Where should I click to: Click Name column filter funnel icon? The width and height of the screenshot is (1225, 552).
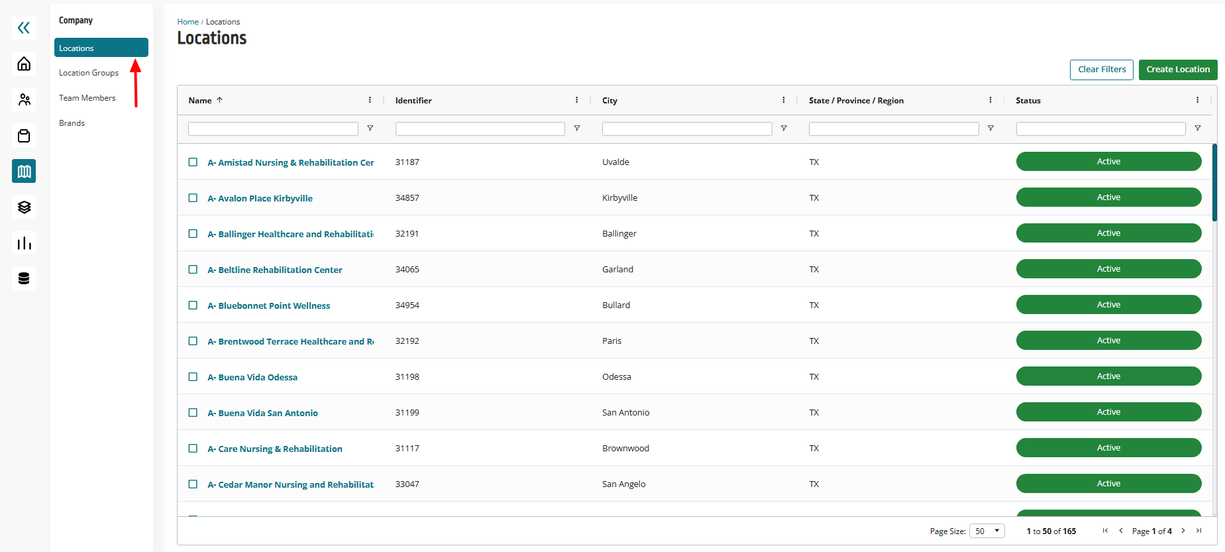coord(370,129)
